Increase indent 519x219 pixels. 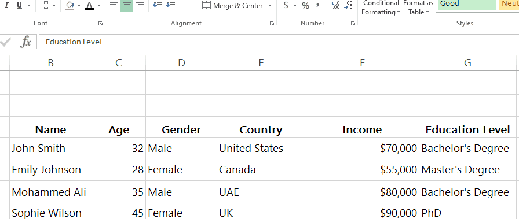tap(170, 5)
